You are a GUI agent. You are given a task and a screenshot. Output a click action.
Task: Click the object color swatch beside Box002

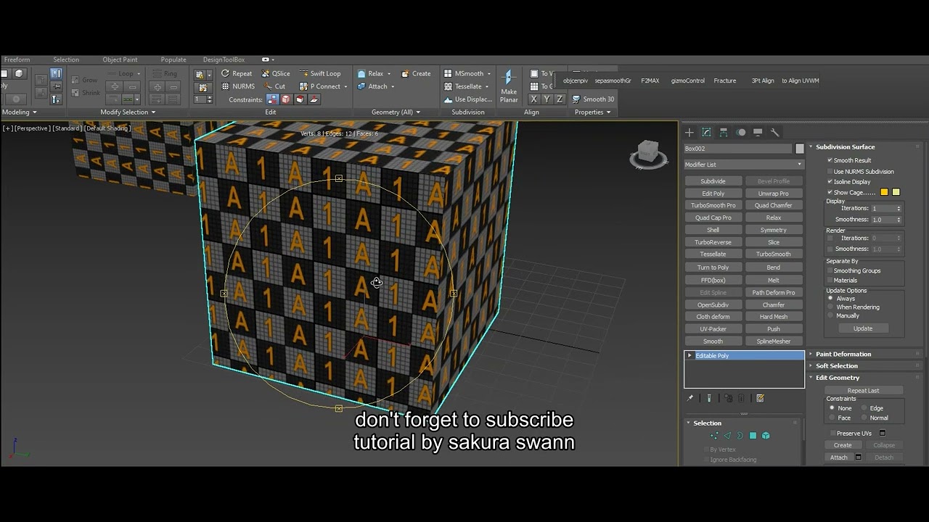tap(800, 149)
